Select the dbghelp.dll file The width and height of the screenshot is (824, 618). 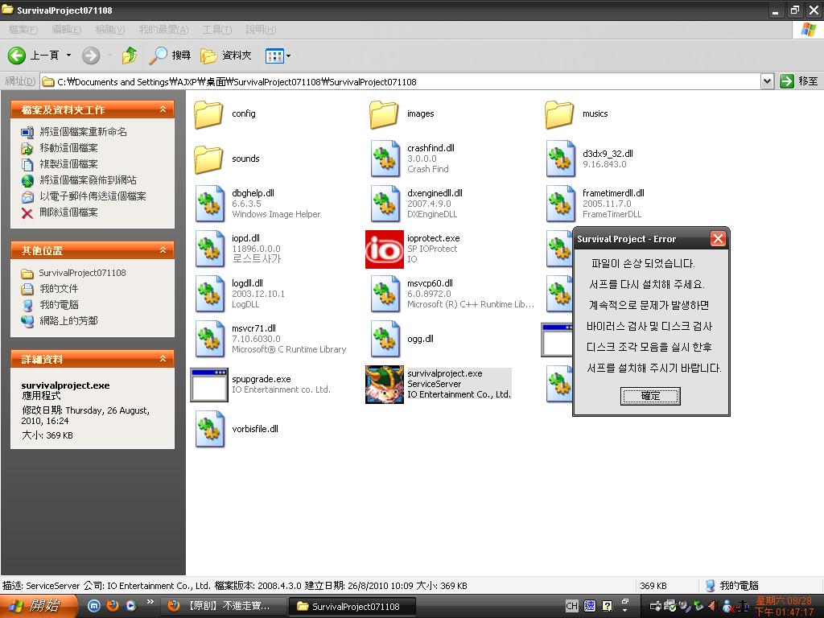tap(257, 204)
